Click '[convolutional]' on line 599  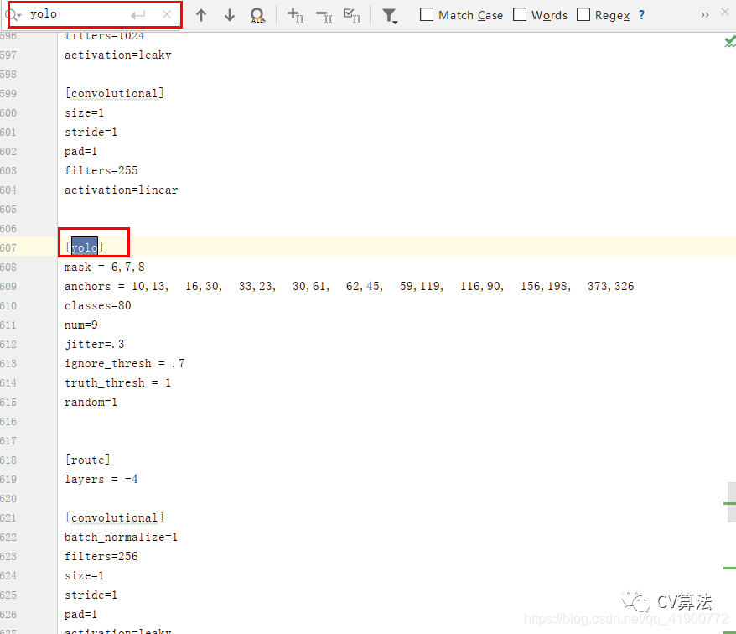(115, 93)
